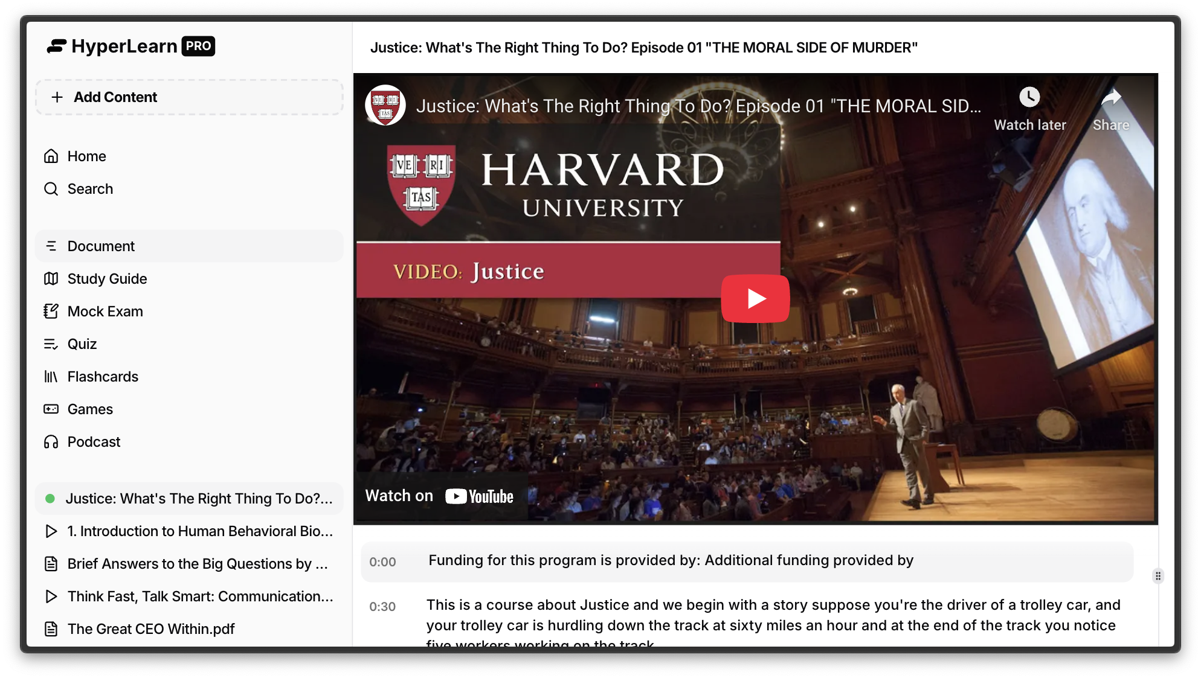The image size is (1201, 678).
Task: Click the Games controller icon
Action: [51, 409]
